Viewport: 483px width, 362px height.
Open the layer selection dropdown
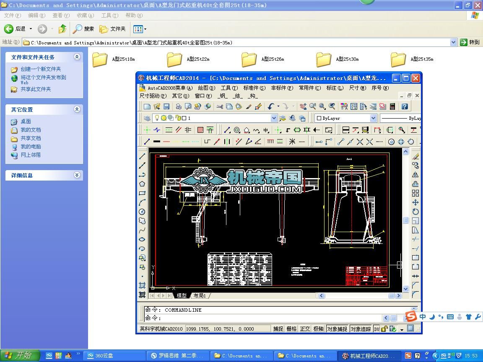[274, 118]
